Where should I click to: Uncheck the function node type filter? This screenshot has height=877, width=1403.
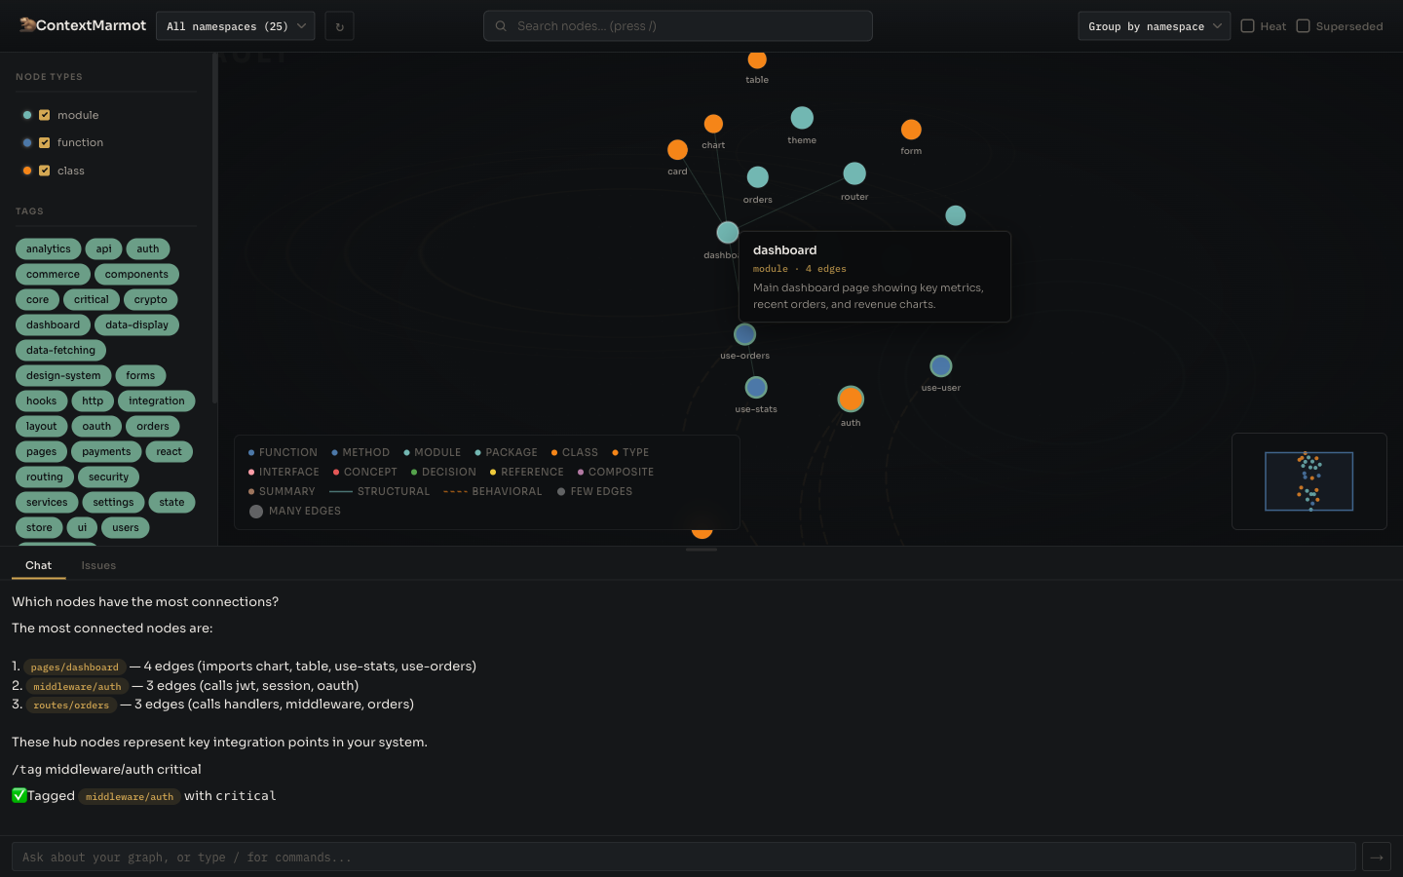pos(45,142)
